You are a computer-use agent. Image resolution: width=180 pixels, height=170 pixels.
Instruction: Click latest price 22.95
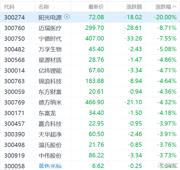pyautogui.click(x=96, y=123)
